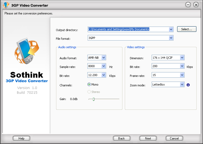The height and width of the screenshot is (144, 203).
Task: Expand the video Bit rate 200 dropdown
Action: (182, 66)
